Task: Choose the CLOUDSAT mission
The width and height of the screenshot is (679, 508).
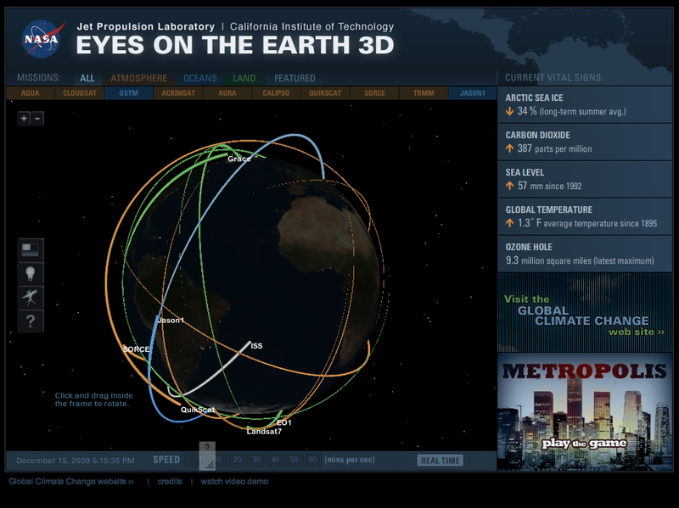Action: click(x=80, y=93)
